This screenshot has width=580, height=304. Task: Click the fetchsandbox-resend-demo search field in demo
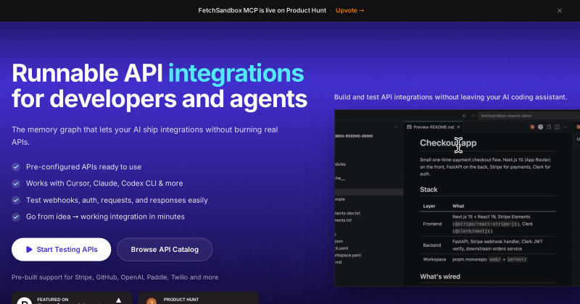(x=529, y=116)
